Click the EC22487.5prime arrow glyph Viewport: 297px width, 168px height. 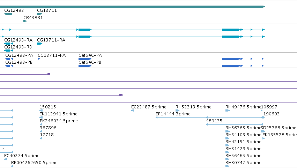tap(133, 110)
